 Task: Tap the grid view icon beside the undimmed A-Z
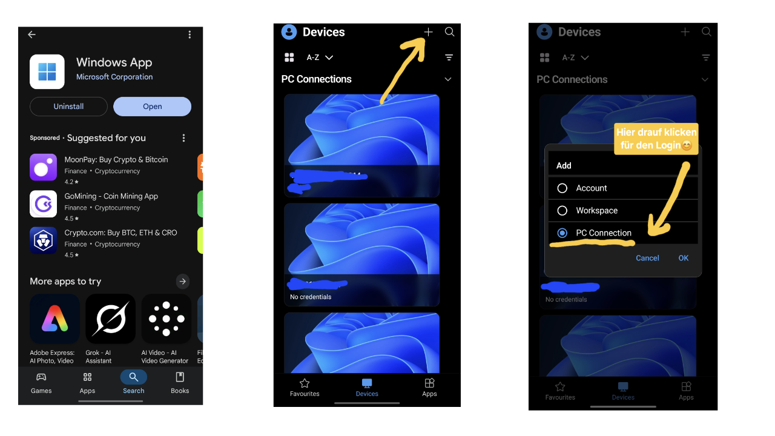[289, 58]
